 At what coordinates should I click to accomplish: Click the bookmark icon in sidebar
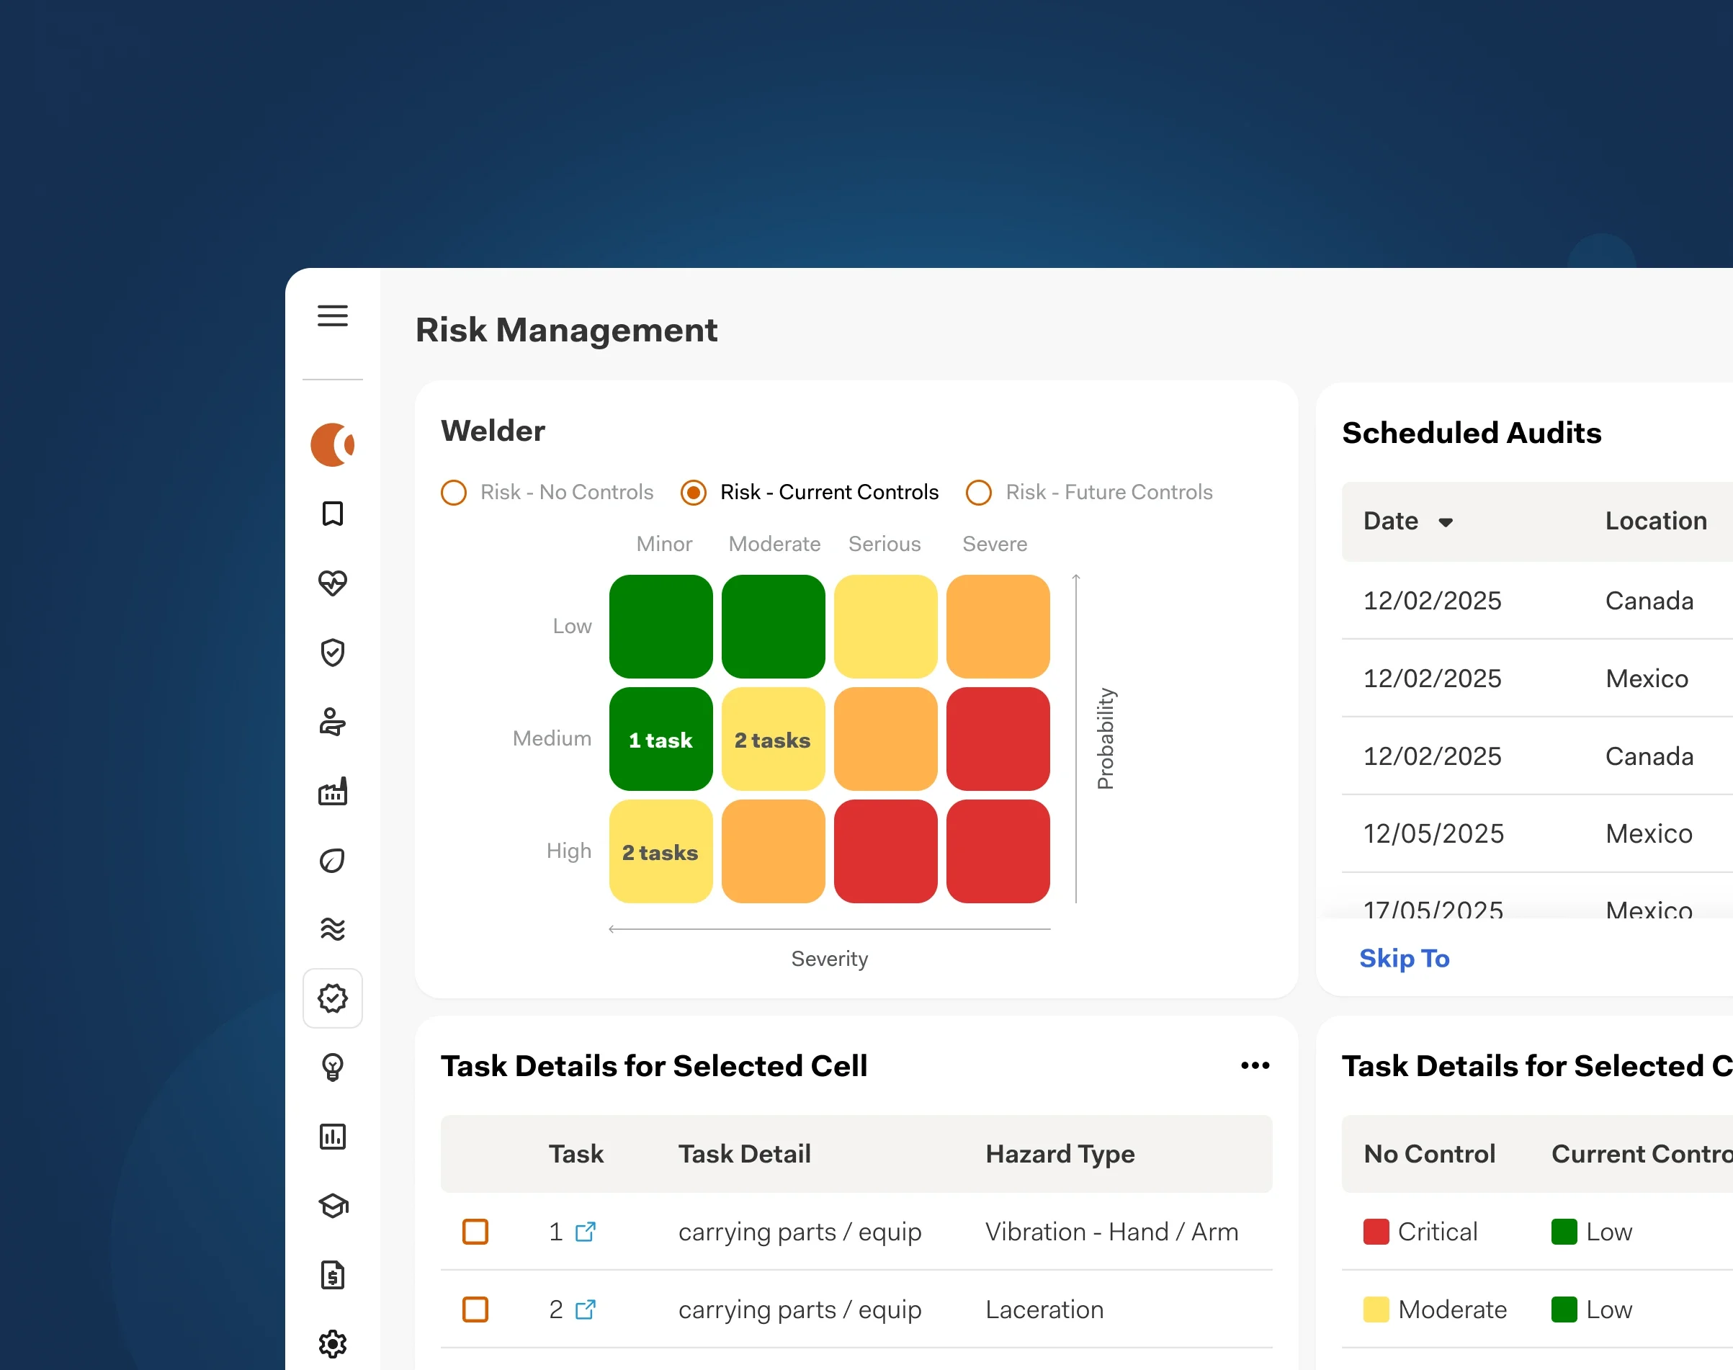[332, 514]
